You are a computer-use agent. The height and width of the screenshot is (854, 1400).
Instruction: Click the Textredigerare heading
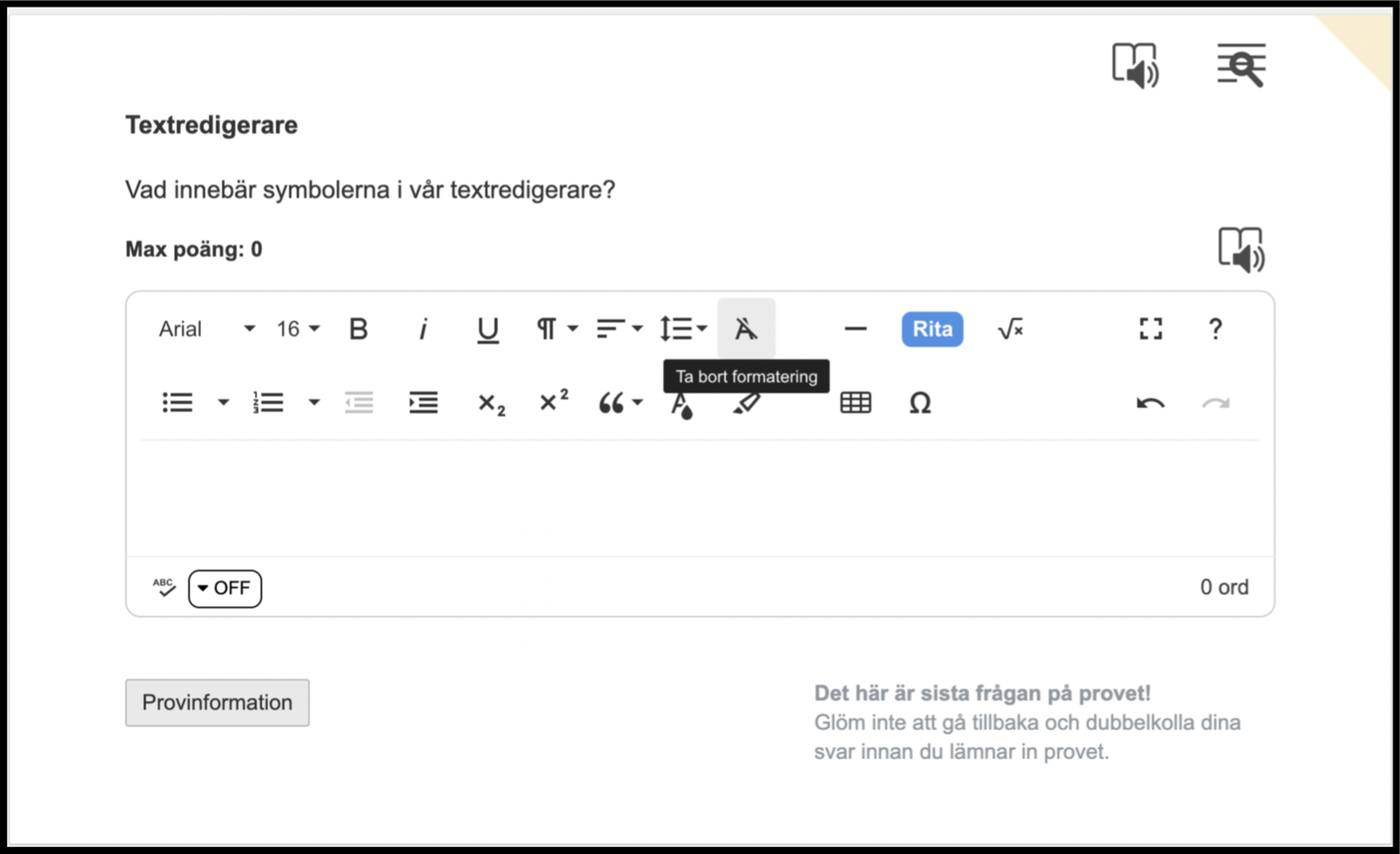[212, 125]
